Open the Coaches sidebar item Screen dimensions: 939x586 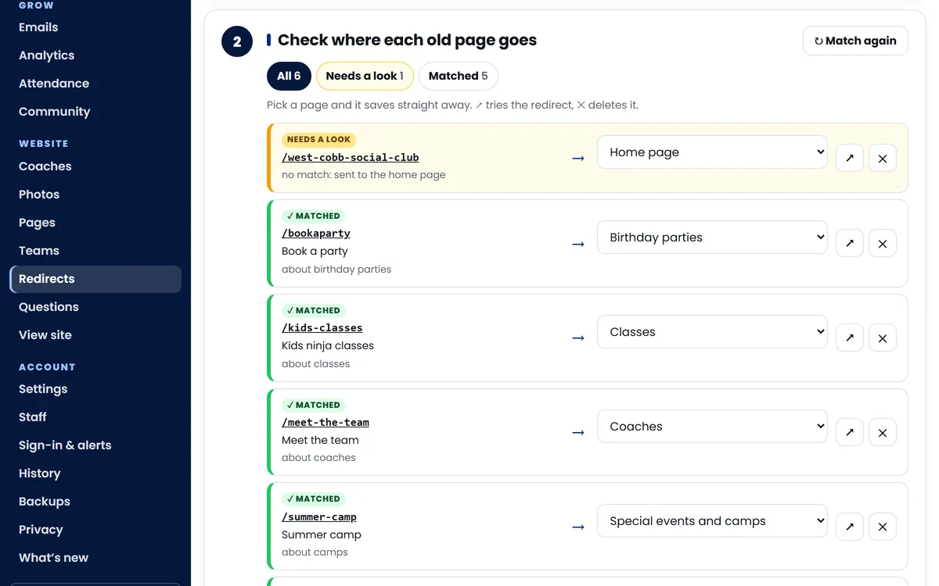95,166
